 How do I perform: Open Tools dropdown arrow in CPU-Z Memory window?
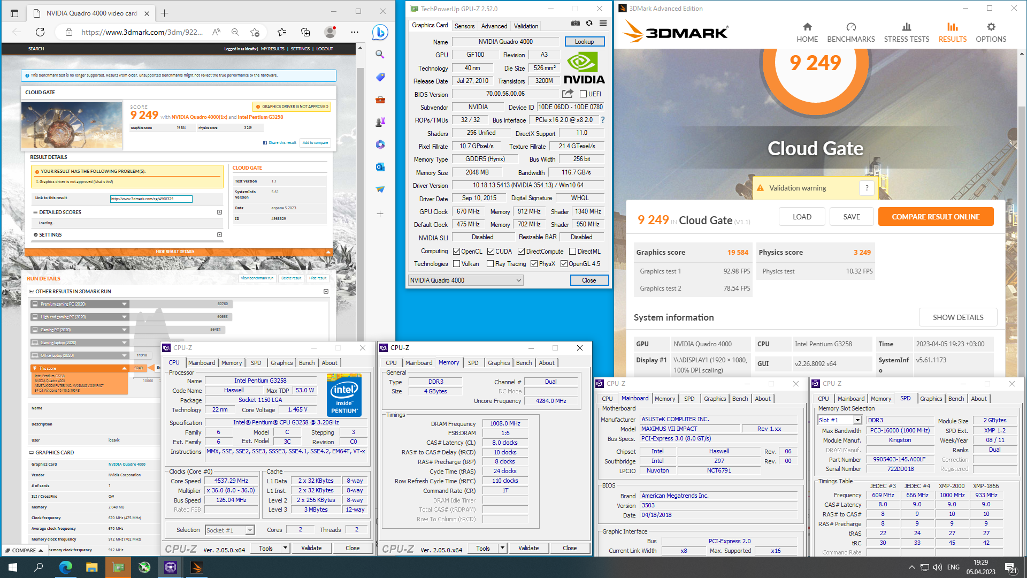(x=502, y=548)
